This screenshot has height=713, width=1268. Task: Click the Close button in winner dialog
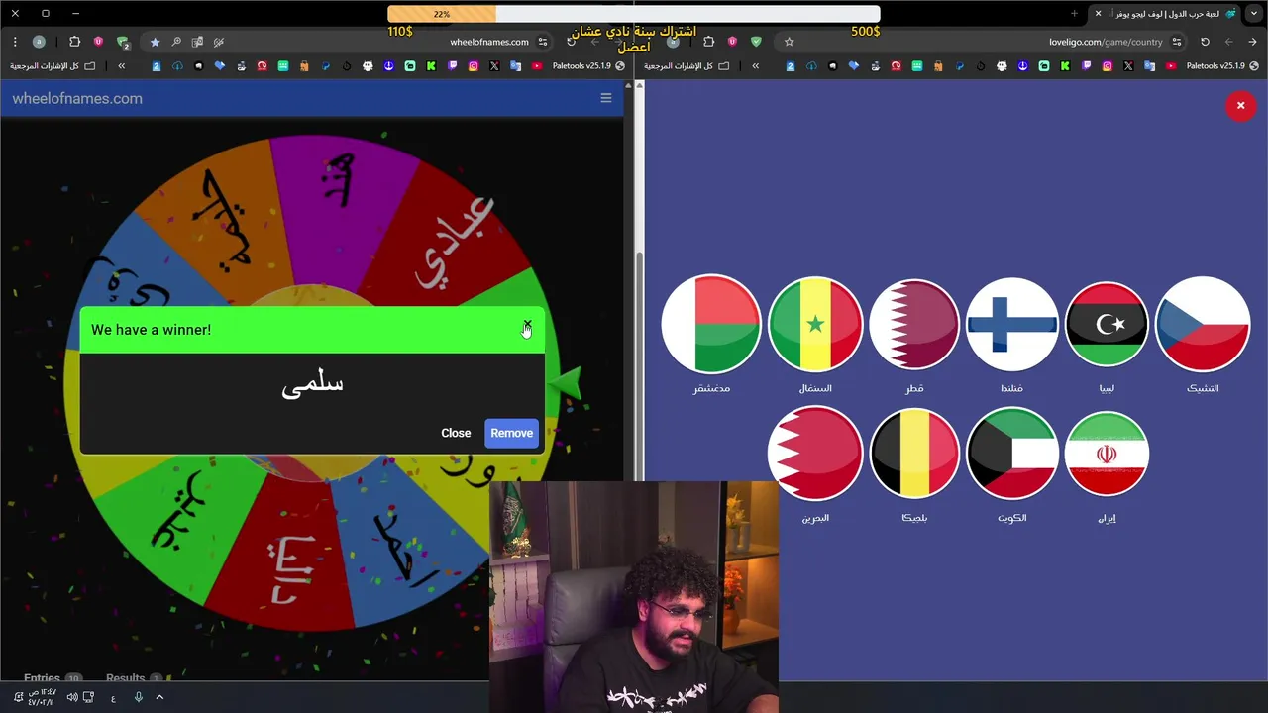click(x=456, y=433)
